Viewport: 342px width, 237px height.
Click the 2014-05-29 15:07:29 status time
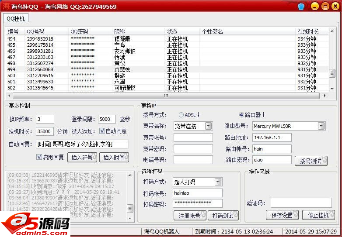click(311, 232)
